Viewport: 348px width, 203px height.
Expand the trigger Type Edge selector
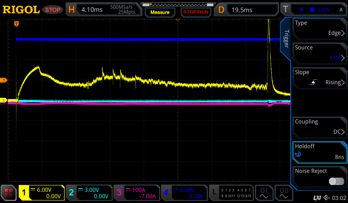(319, 28)
